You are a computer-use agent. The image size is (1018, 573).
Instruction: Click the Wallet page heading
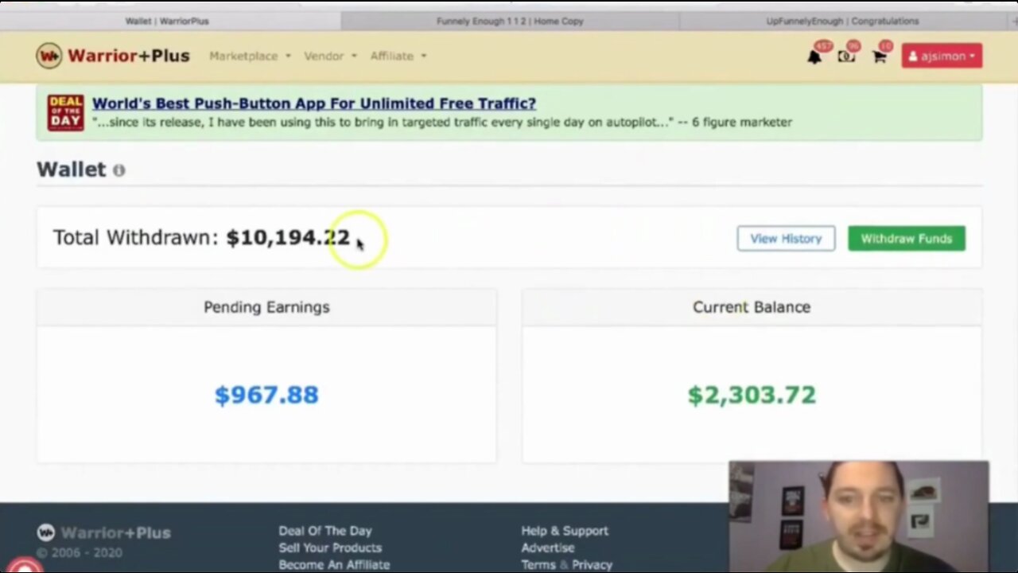71,169
